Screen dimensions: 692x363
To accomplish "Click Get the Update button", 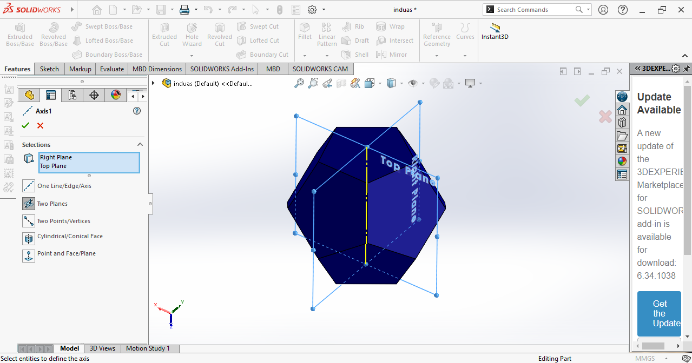I will click(x=660, y=314).
